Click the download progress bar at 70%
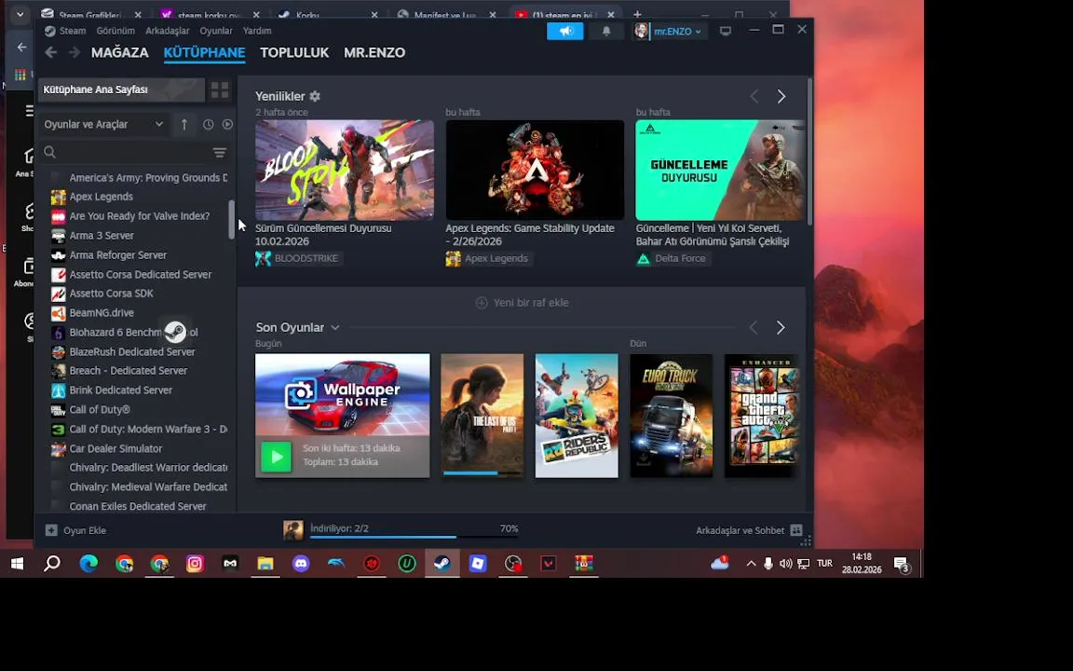The image size is (1073, 671). pyautogui.click(x=414, y=537)
